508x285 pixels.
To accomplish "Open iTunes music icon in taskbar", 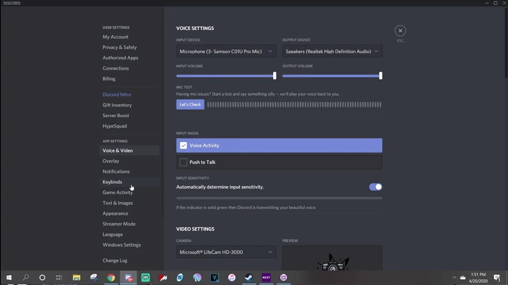I will (232, 277).
